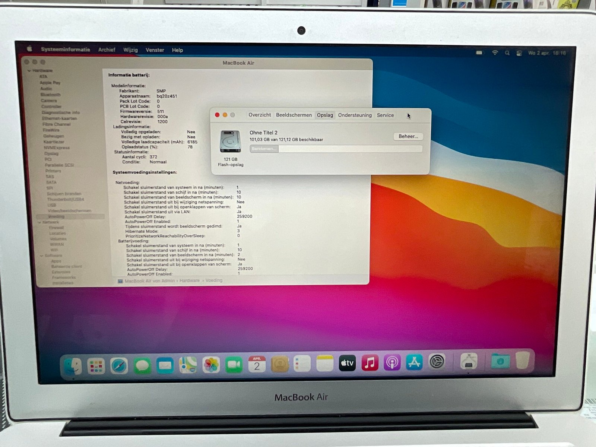Image resolution: width=596 pixels, height=447 pixels.
Task: Click the battery status icon in menu bar
Action: coord(479,53)
